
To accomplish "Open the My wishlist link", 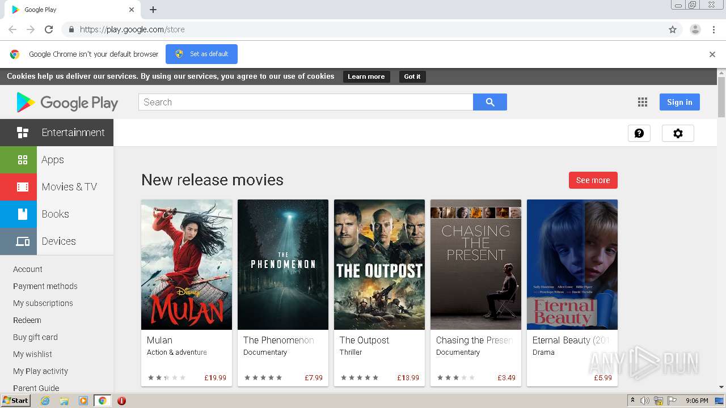I will coord(32,354).
